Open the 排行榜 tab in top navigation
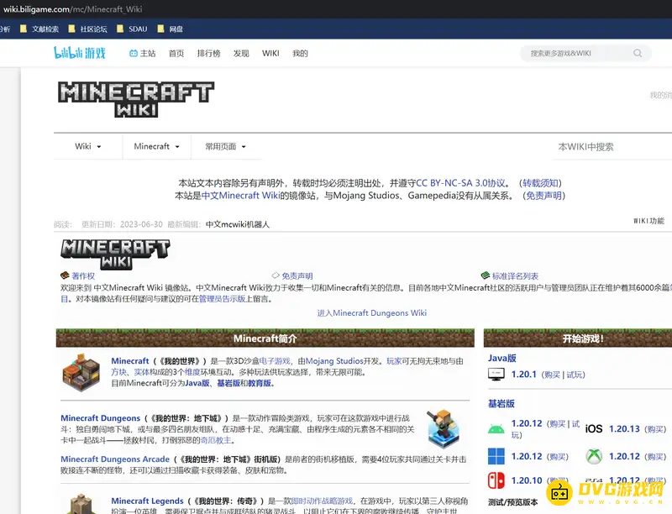 point(208,53)
